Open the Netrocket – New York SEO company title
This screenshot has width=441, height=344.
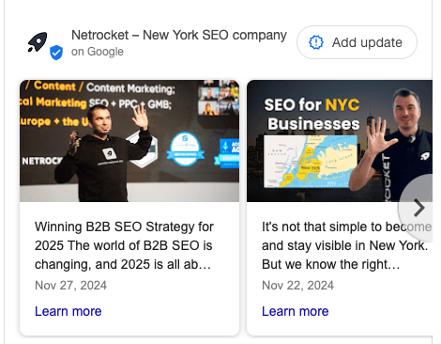[x=179, y=35]
